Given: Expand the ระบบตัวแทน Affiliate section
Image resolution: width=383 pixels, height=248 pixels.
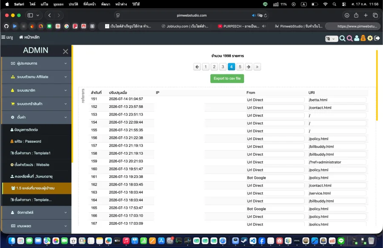Looking at the screenshot, I should tap(37, 77).
